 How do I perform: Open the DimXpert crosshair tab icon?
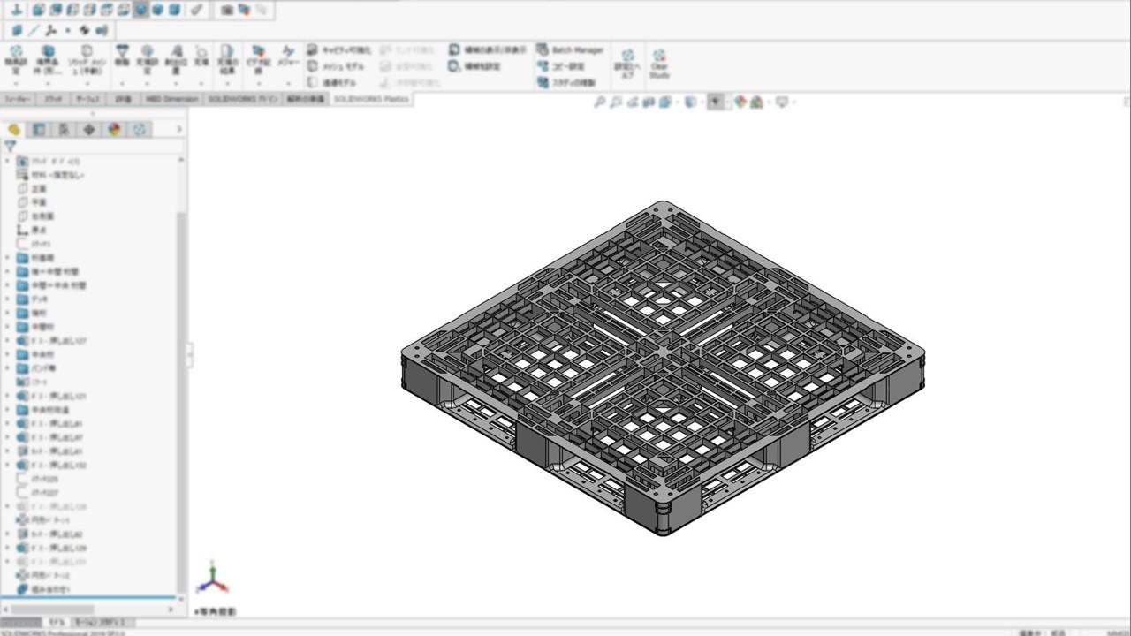(89, 130)
